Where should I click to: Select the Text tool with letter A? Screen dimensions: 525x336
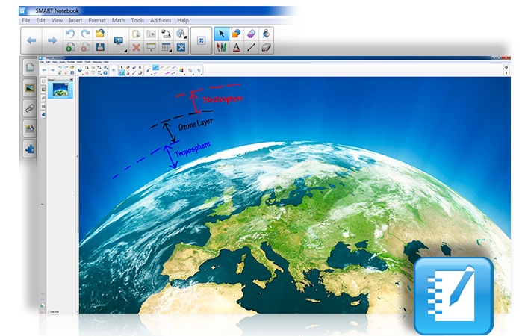[x=236, y=47]
